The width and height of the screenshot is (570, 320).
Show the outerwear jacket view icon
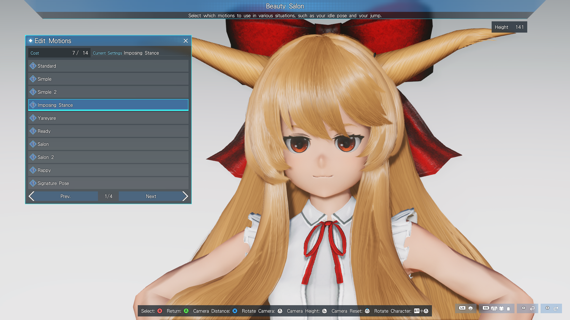pos(494,308)
